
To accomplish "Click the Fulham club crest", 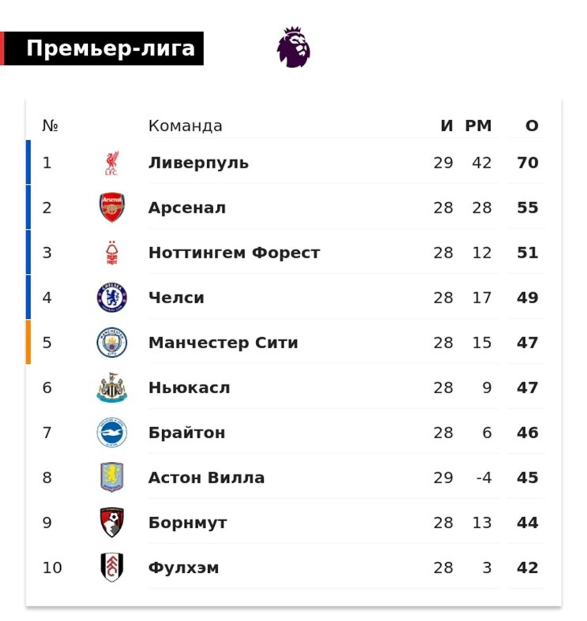I will coord(112,568).
